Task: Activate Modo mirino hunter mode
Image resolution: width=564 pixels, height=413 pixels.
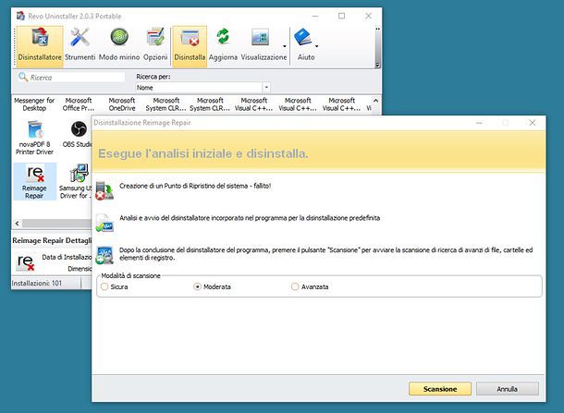Action: [x=119, y=46]
